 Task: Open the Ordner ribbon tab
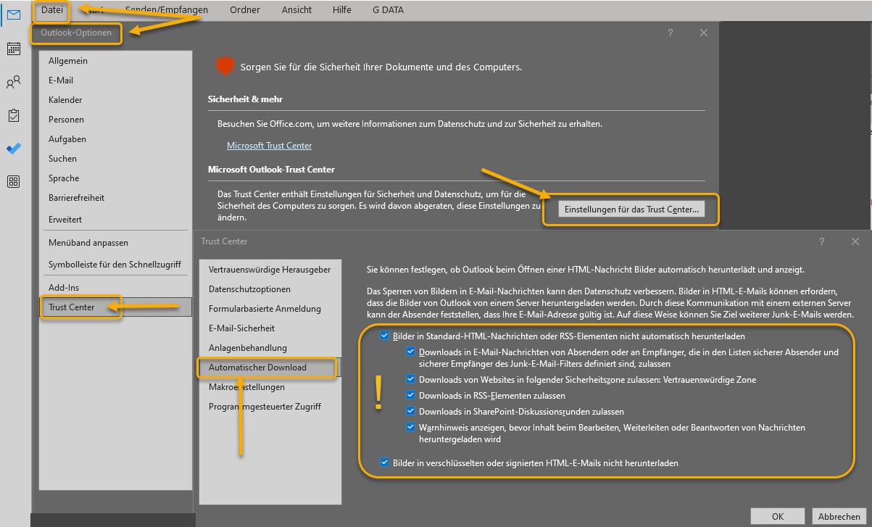245,10
